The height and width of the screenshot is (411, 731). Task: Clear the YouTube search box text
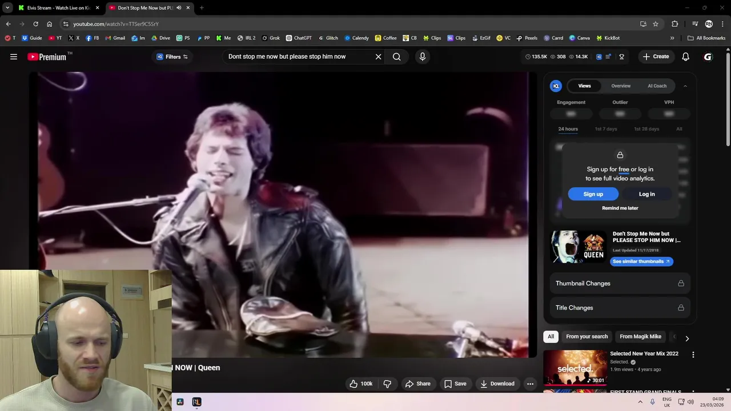coord(378,57)
